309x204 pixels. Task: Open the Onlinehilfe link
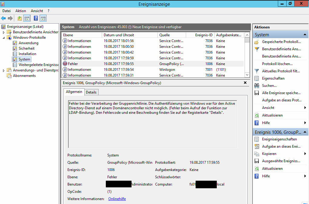tap(117, 199)
